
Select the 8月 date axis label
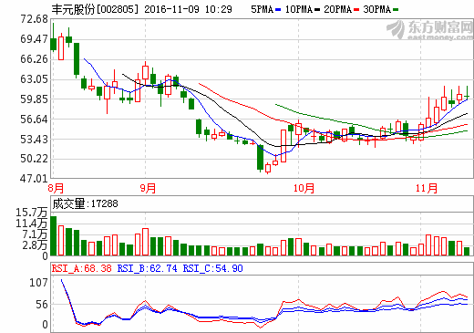click(56, 188)
